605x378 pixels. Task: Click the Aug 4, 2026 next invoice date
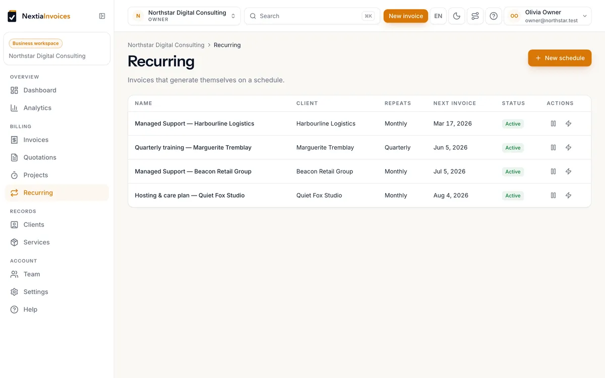coord(451,196)
